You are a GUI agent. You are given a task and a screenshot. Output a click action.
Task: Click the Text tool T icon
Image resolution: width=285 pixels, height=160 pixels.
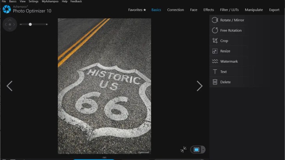(215, 72)
